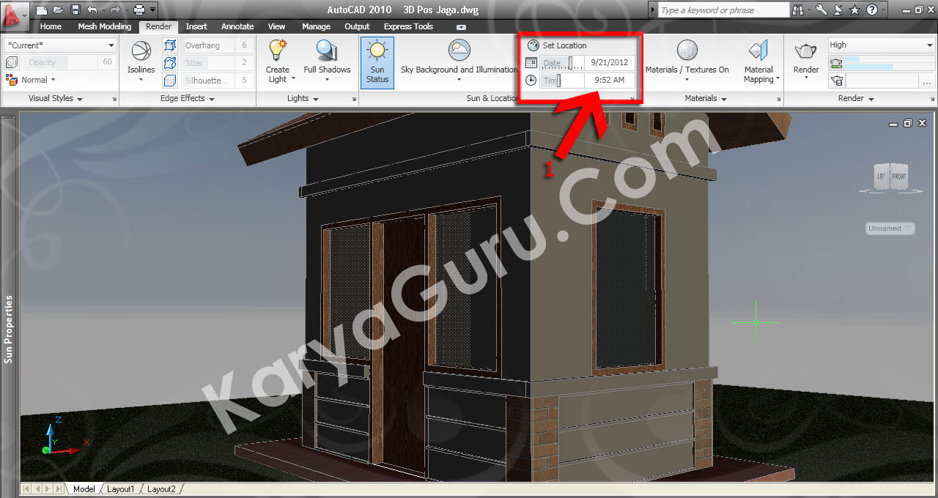Viewport: 938px width, 498px height.
Task: Toggle the Overhang edge effect icon
Action: pos(170,45)
